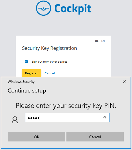Click the Windows Security title text
The height and width of the screenshot is (150, 132).
(21, 82)
